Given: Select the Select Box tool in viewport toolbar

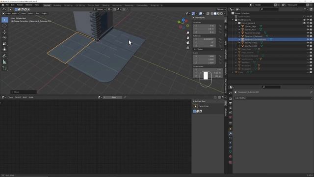Looking at the screenshot, I should pyautogui.click(x=4, y=20).
